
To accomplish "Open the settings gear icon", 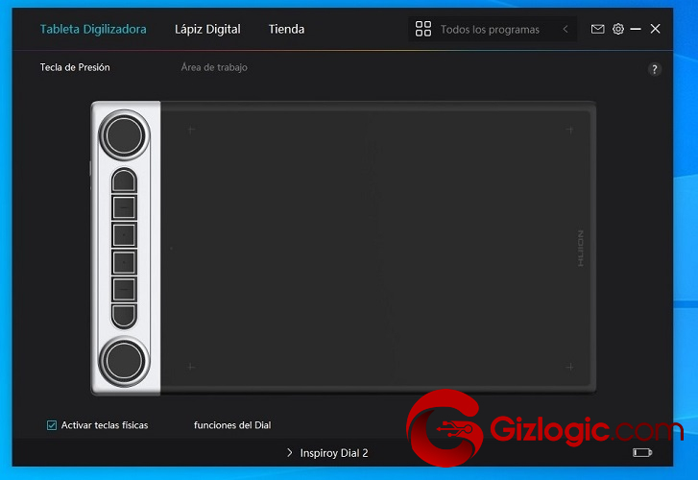I will click(618, 29).
